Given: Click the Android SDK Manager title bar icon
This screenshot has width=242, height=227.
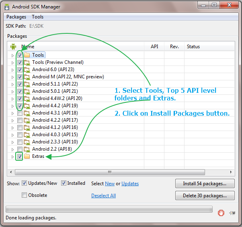Looking at the screenshot, I should 7,7.
